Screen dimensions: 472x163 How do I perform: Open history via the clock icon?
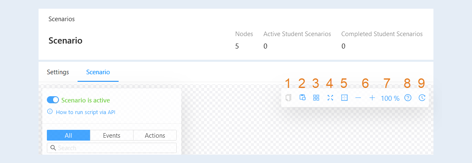[422, 97]
